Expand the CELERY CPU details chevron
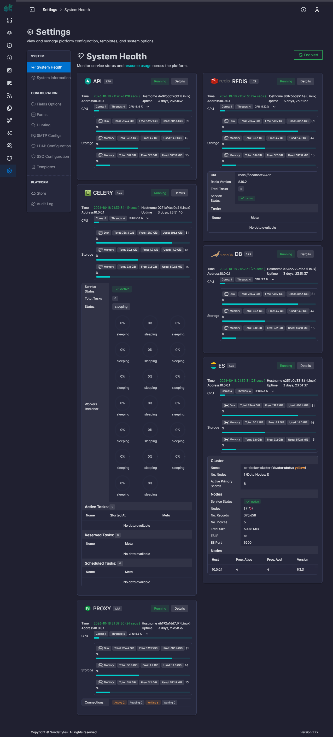Viewport: 333px width, 737px height. [148, 218]
